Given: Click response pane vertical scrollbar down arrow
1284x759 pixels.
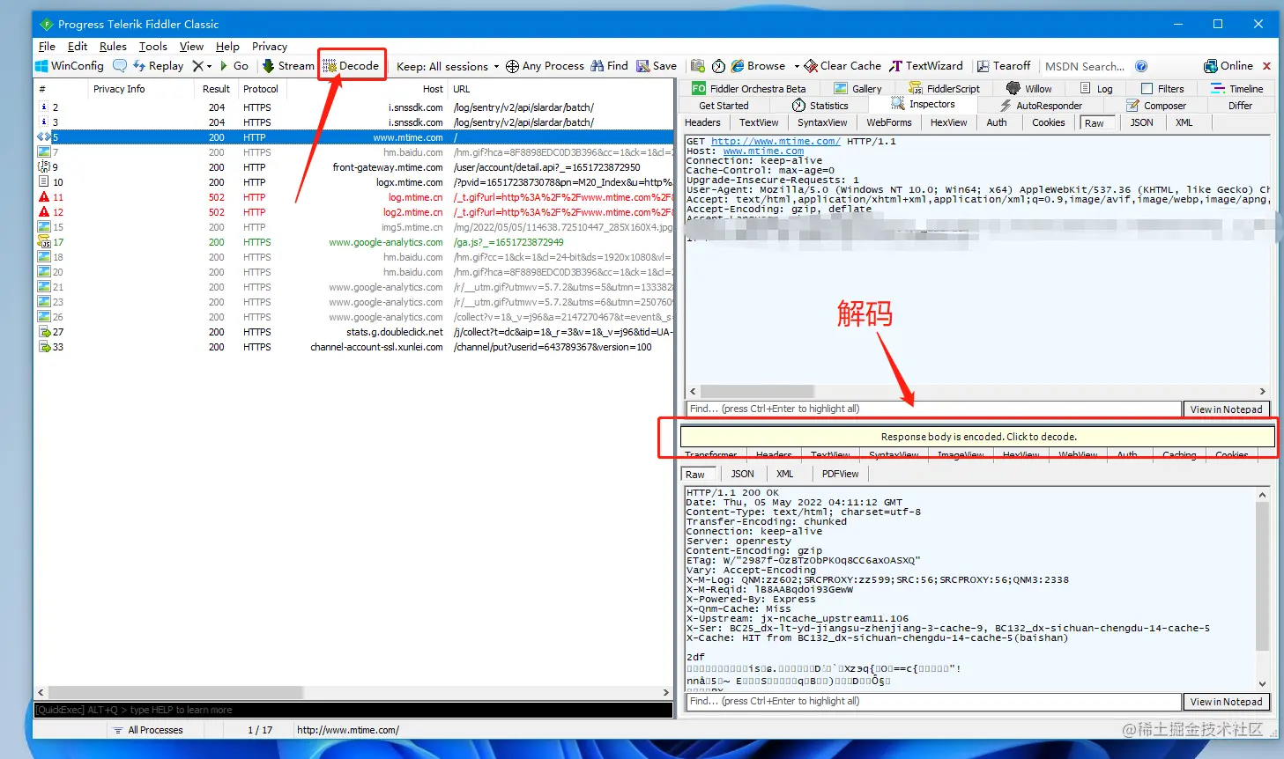Looking at the screenshot, I should pyautogui.click(x=1262, y=683).
